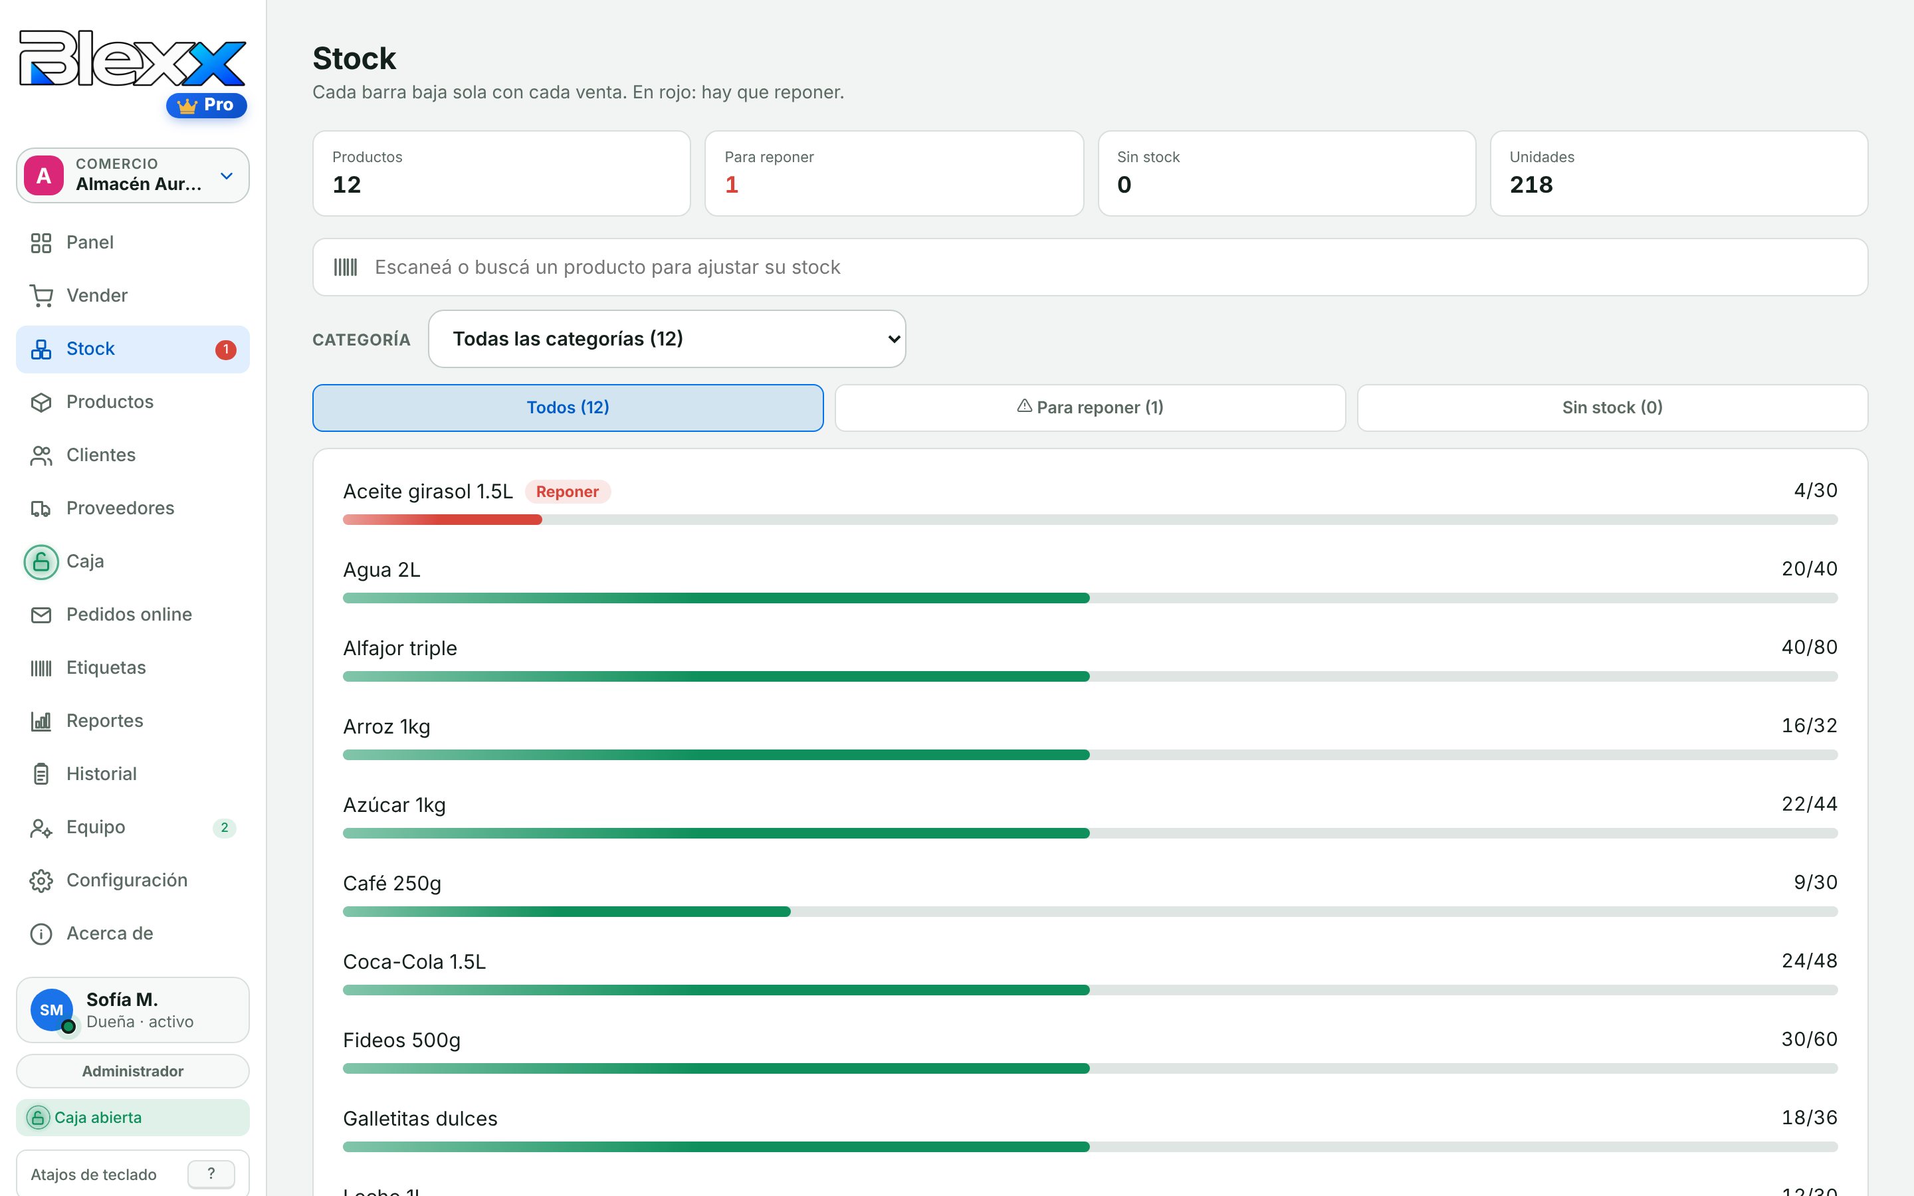The image size is (1914, 1196).
Task: Select the Todos (12) filter tab
Action: (568, 407)
